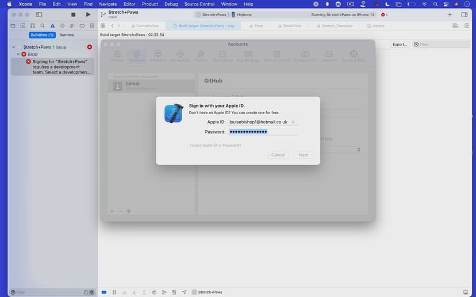This screenshot has width=476, height=297.
Task: Open the Product menu
Action: [150, 4]
